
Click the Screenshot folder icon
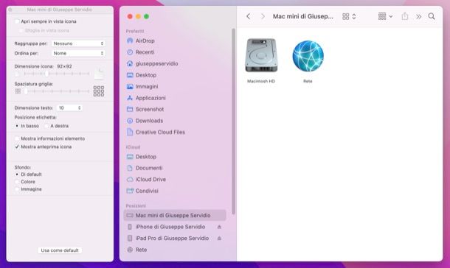coord(130,109)
